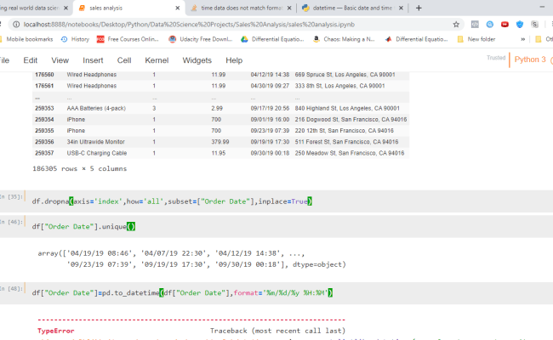
Task: Click the address bar URL
Action: [189, 25]
